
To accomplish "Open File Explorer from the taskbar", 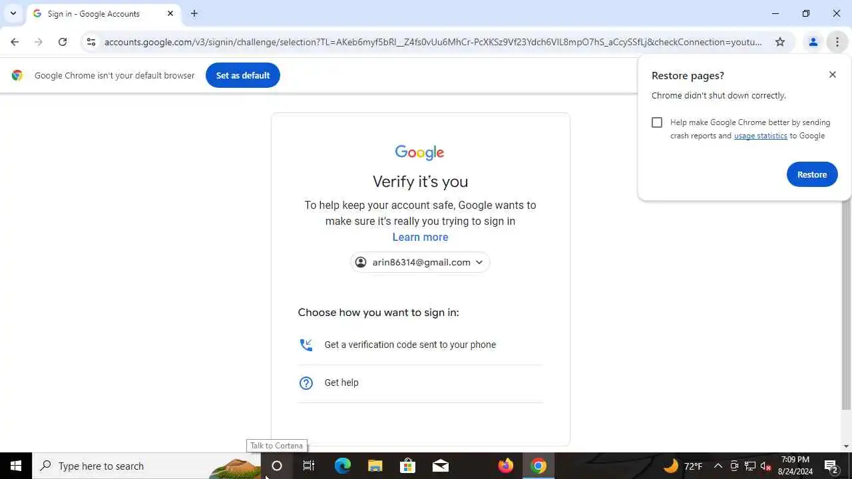I will (375, 466).
